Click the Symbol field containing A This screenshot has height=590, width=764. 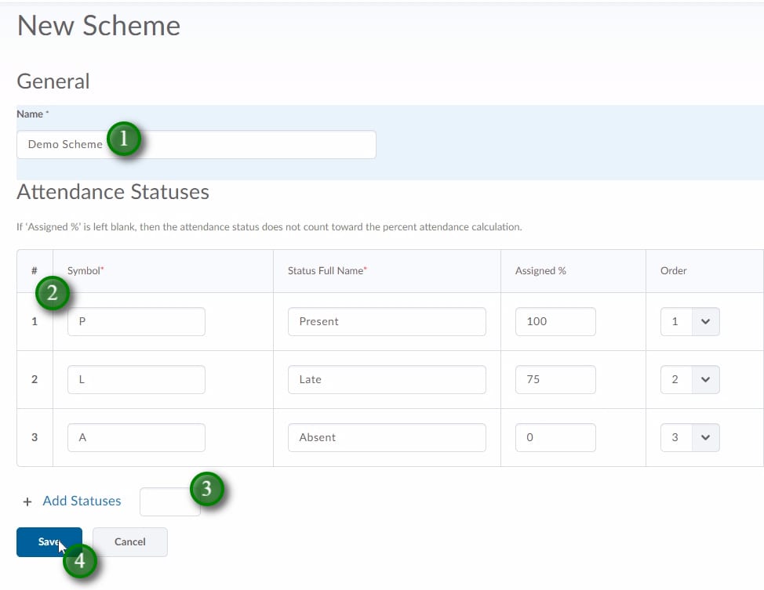(x=136, y=438)
